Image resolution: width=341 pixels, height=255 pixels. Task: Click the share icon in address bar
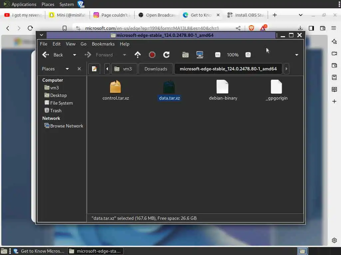point(238,28)
